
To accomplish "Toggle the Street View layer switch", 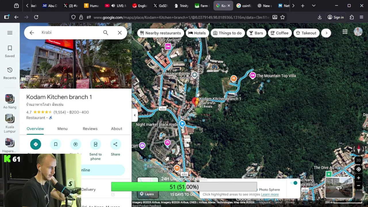I will [294, 183].
